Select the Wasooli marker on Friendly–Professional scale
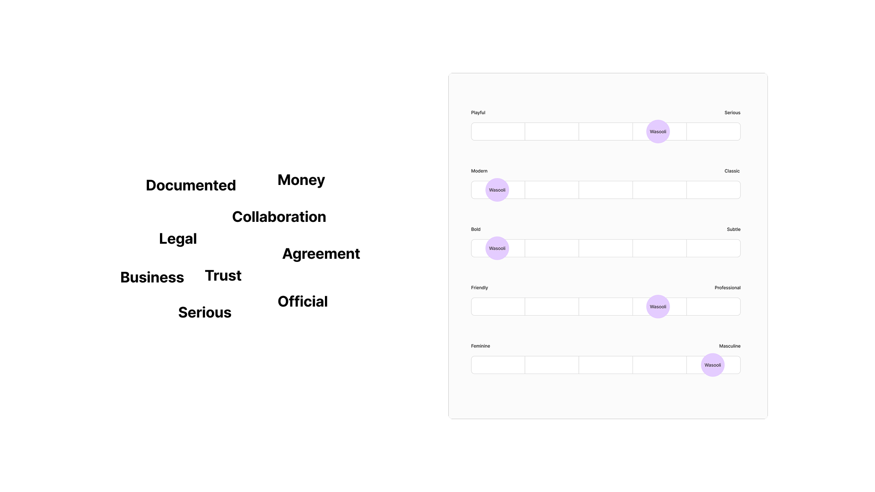This screenshot has width=875, height=492. [x=658, y=307]
